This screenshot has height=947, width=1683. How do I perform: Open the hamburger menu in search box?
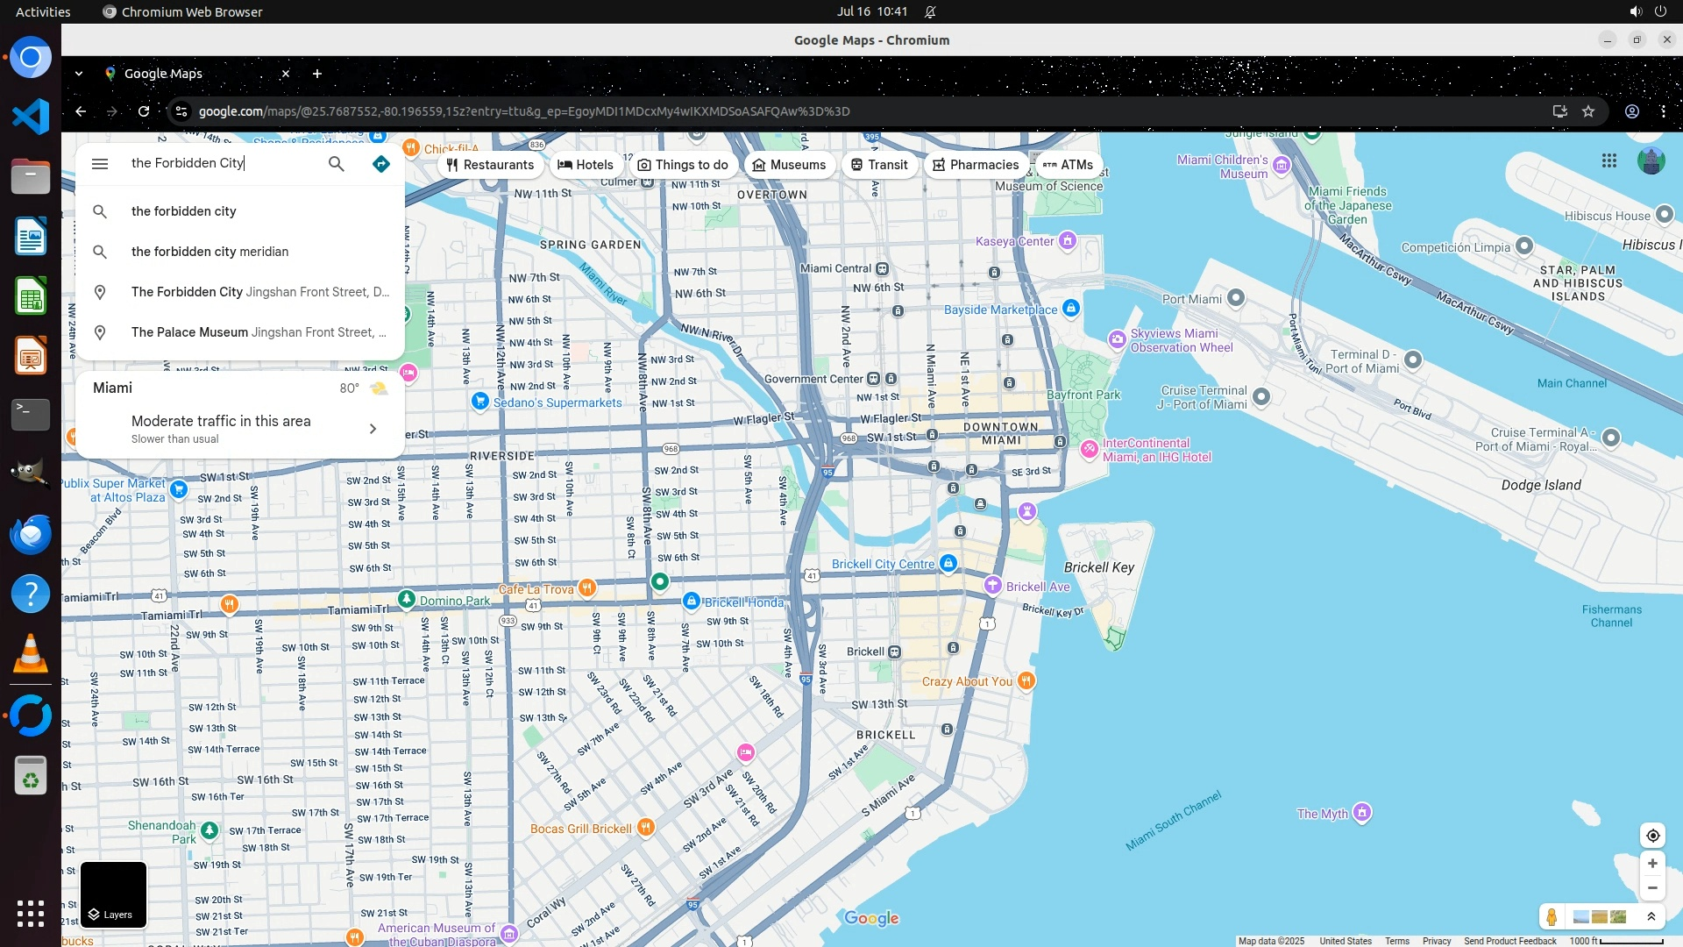pyautogui.click(x=100, y=164)
